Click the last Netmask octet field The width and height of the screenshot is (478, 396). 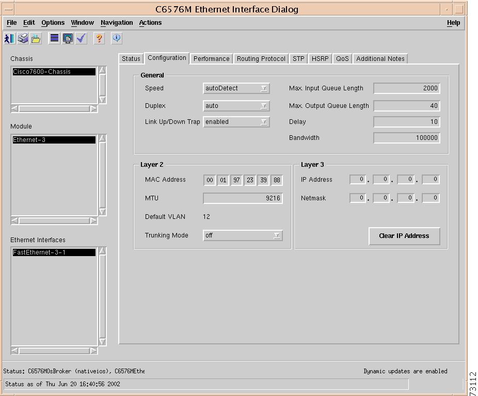click(x=432, y=198)
